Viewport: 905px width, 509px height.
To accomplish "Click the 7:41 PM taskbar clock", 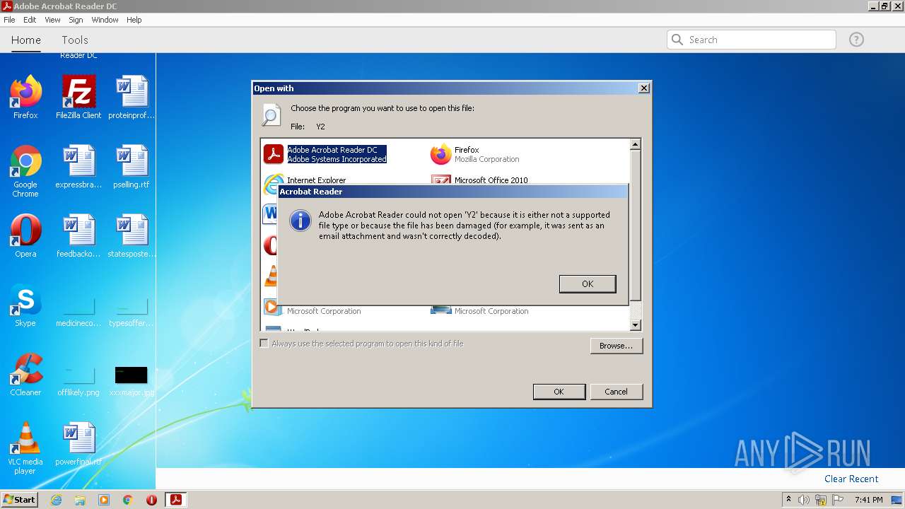I will [x=869, y=500].
